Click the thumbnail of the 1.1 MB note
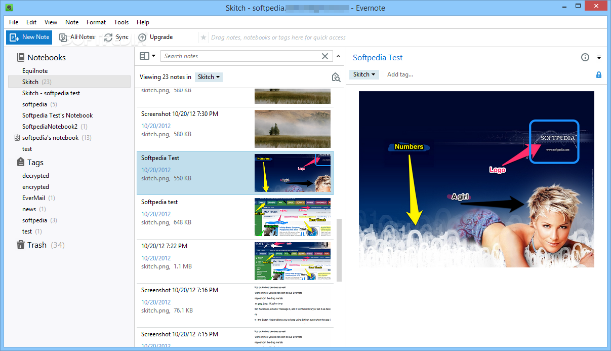The image size is (611, 351). click(293, 261)
